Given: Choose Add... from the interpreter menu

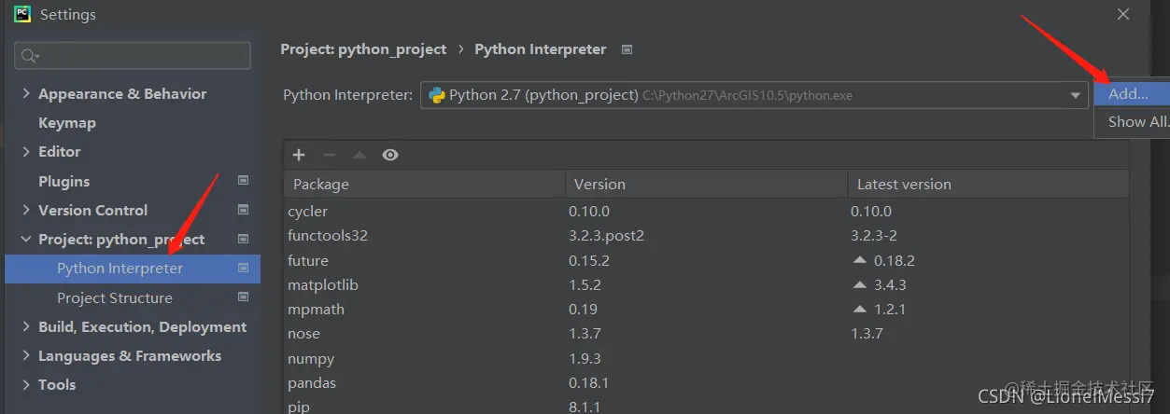Looking at the screenshot, I should click(x=1127, y=93).
